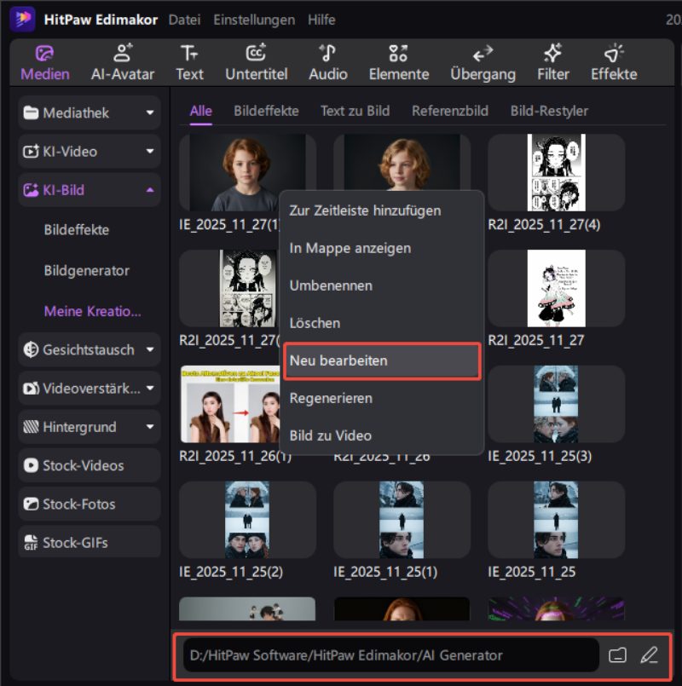Viewport: 682px width, 686px height.
Task: Choose Neu bearbeiten from context menu
Action: (382, 360)
